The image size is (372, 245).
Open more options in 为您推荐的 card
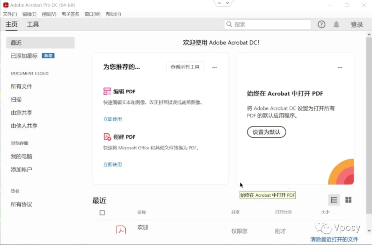click(214, 67)
